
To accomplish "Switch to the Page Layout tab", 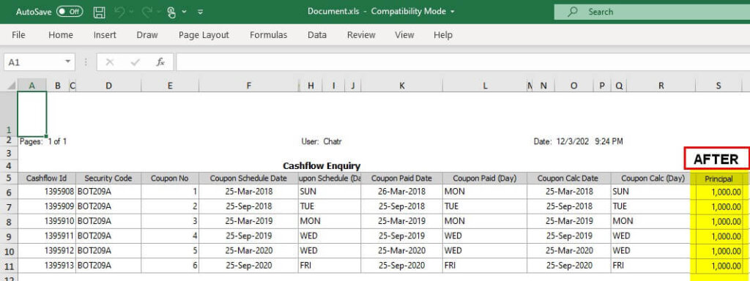I will click(x=204, y=35).
